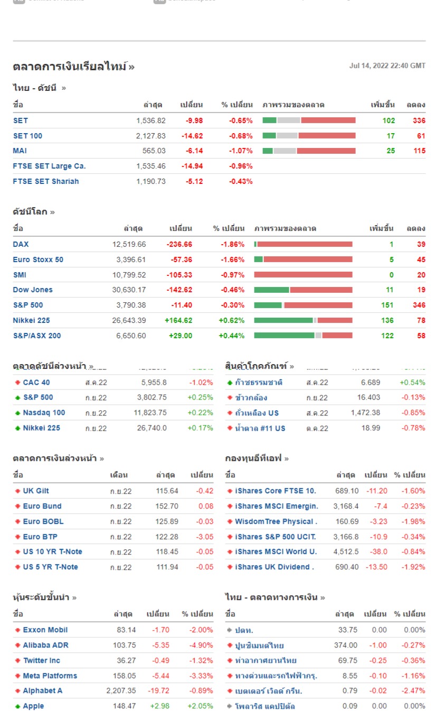Viewport: 436px width, 721px height.
Task: Select Alphabet A stock
Action: pyautogui.click(x=43, y=691)
